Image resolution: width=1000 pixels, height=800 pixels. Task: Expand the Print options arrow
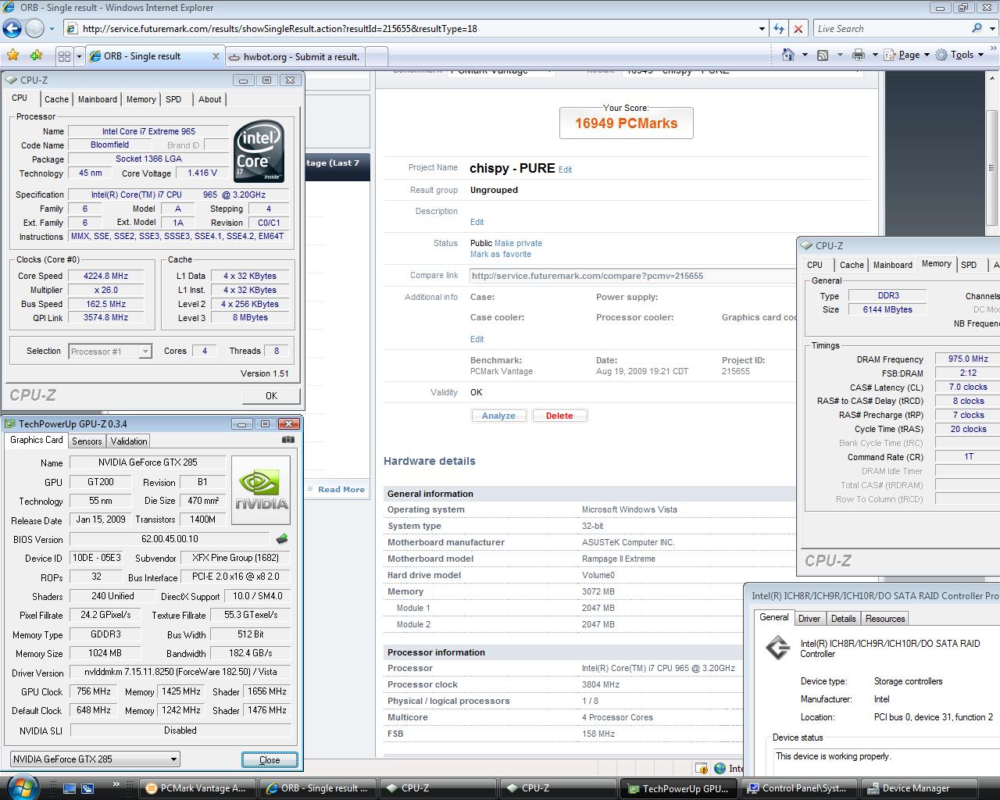(874, 55)
